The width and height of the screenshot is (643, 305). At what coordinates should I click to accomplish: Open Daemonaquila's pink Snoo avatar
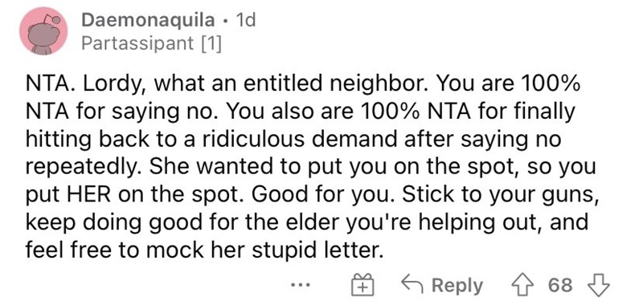pos(44,31)
